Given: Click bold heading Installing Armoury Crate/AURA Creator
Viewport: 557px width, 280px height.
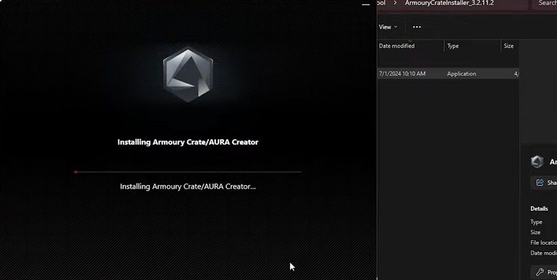Looking at the screenshot, I should pyautogui.click(x=188, y=142).
